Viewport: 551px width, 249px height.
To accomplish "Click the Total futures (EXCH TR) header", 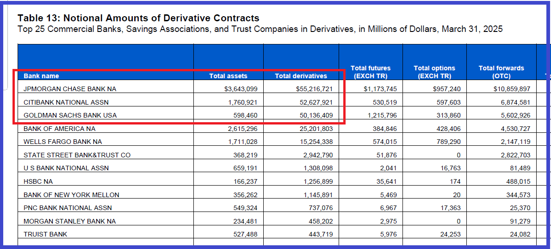I will click(x=370, y=72).
